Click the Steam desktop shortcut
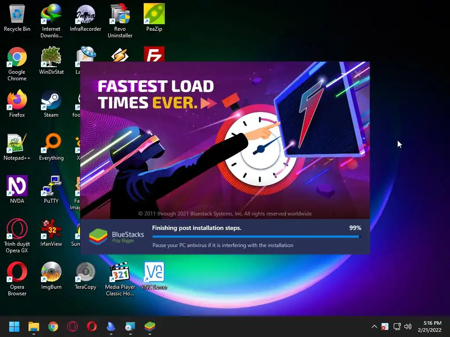This screenshot has height=337, width=450. click(x=51, y=104)
